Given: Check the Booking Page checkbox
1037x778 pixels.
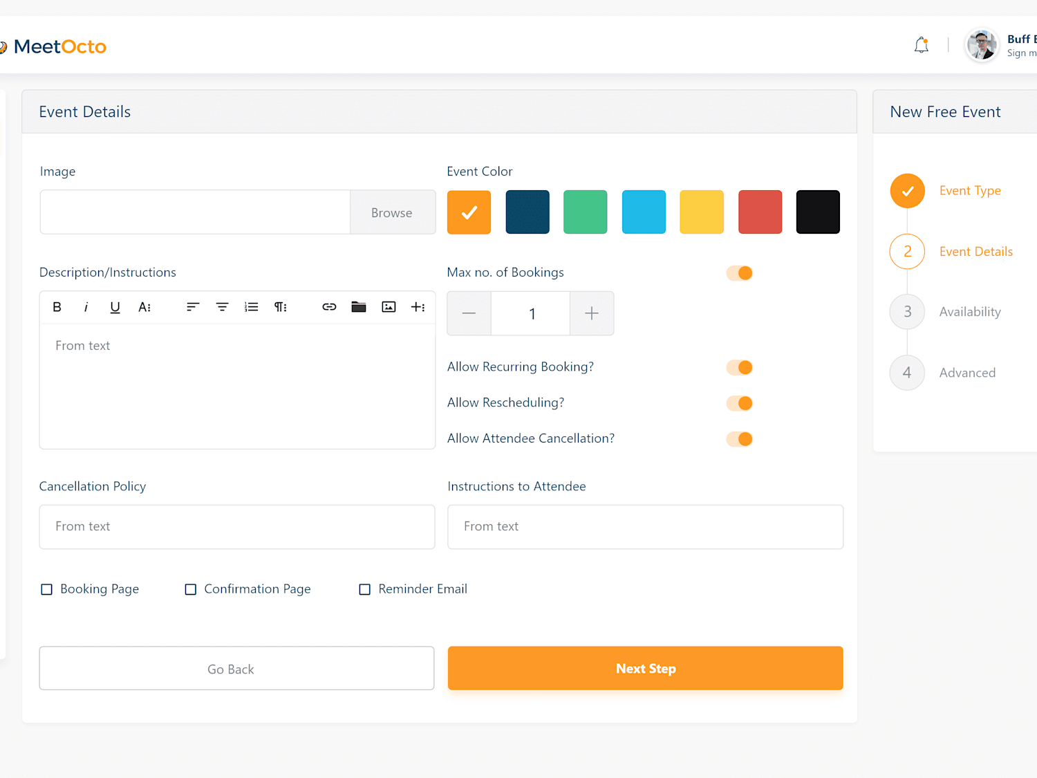Looking at the screenshot, I should point(46,589).
